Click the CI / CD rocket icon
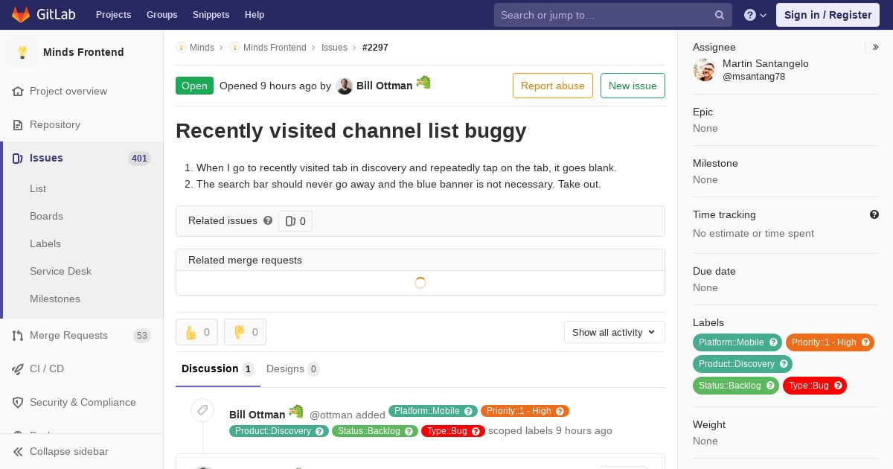Screen dimensions: 893x469 18,369
